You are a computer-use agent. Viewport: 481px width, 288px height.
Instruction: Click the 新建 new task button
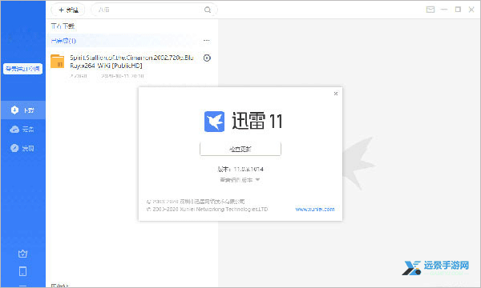pos(68,10)
